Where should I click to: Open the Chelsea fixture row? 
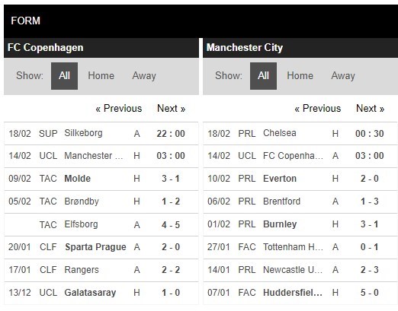(300, 133)
